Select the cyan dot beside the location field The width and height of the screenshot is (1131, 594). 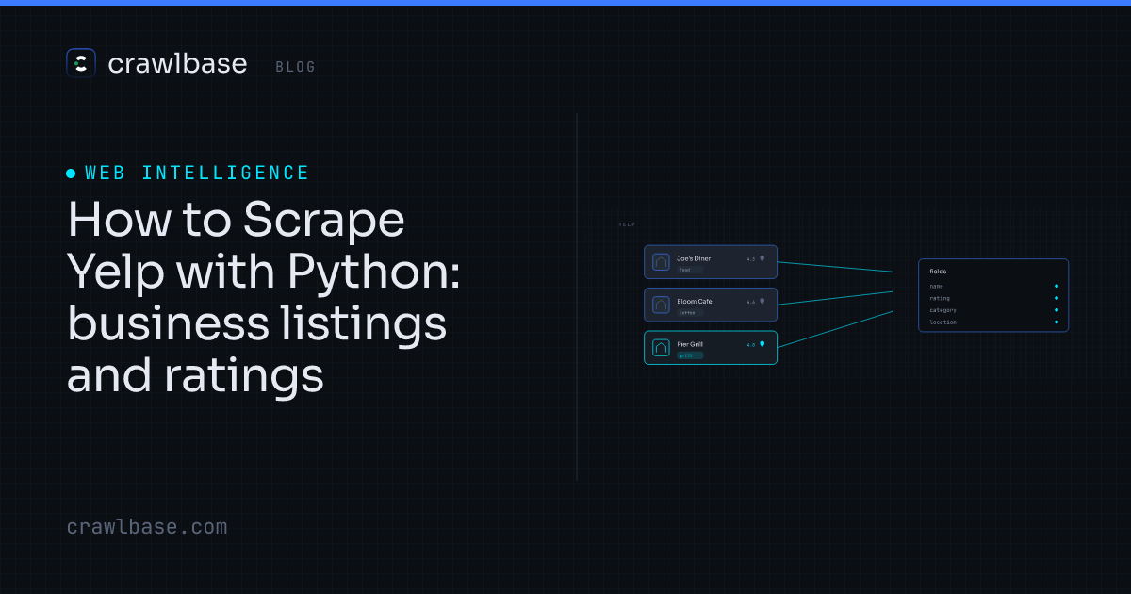tap(1057, 322)
